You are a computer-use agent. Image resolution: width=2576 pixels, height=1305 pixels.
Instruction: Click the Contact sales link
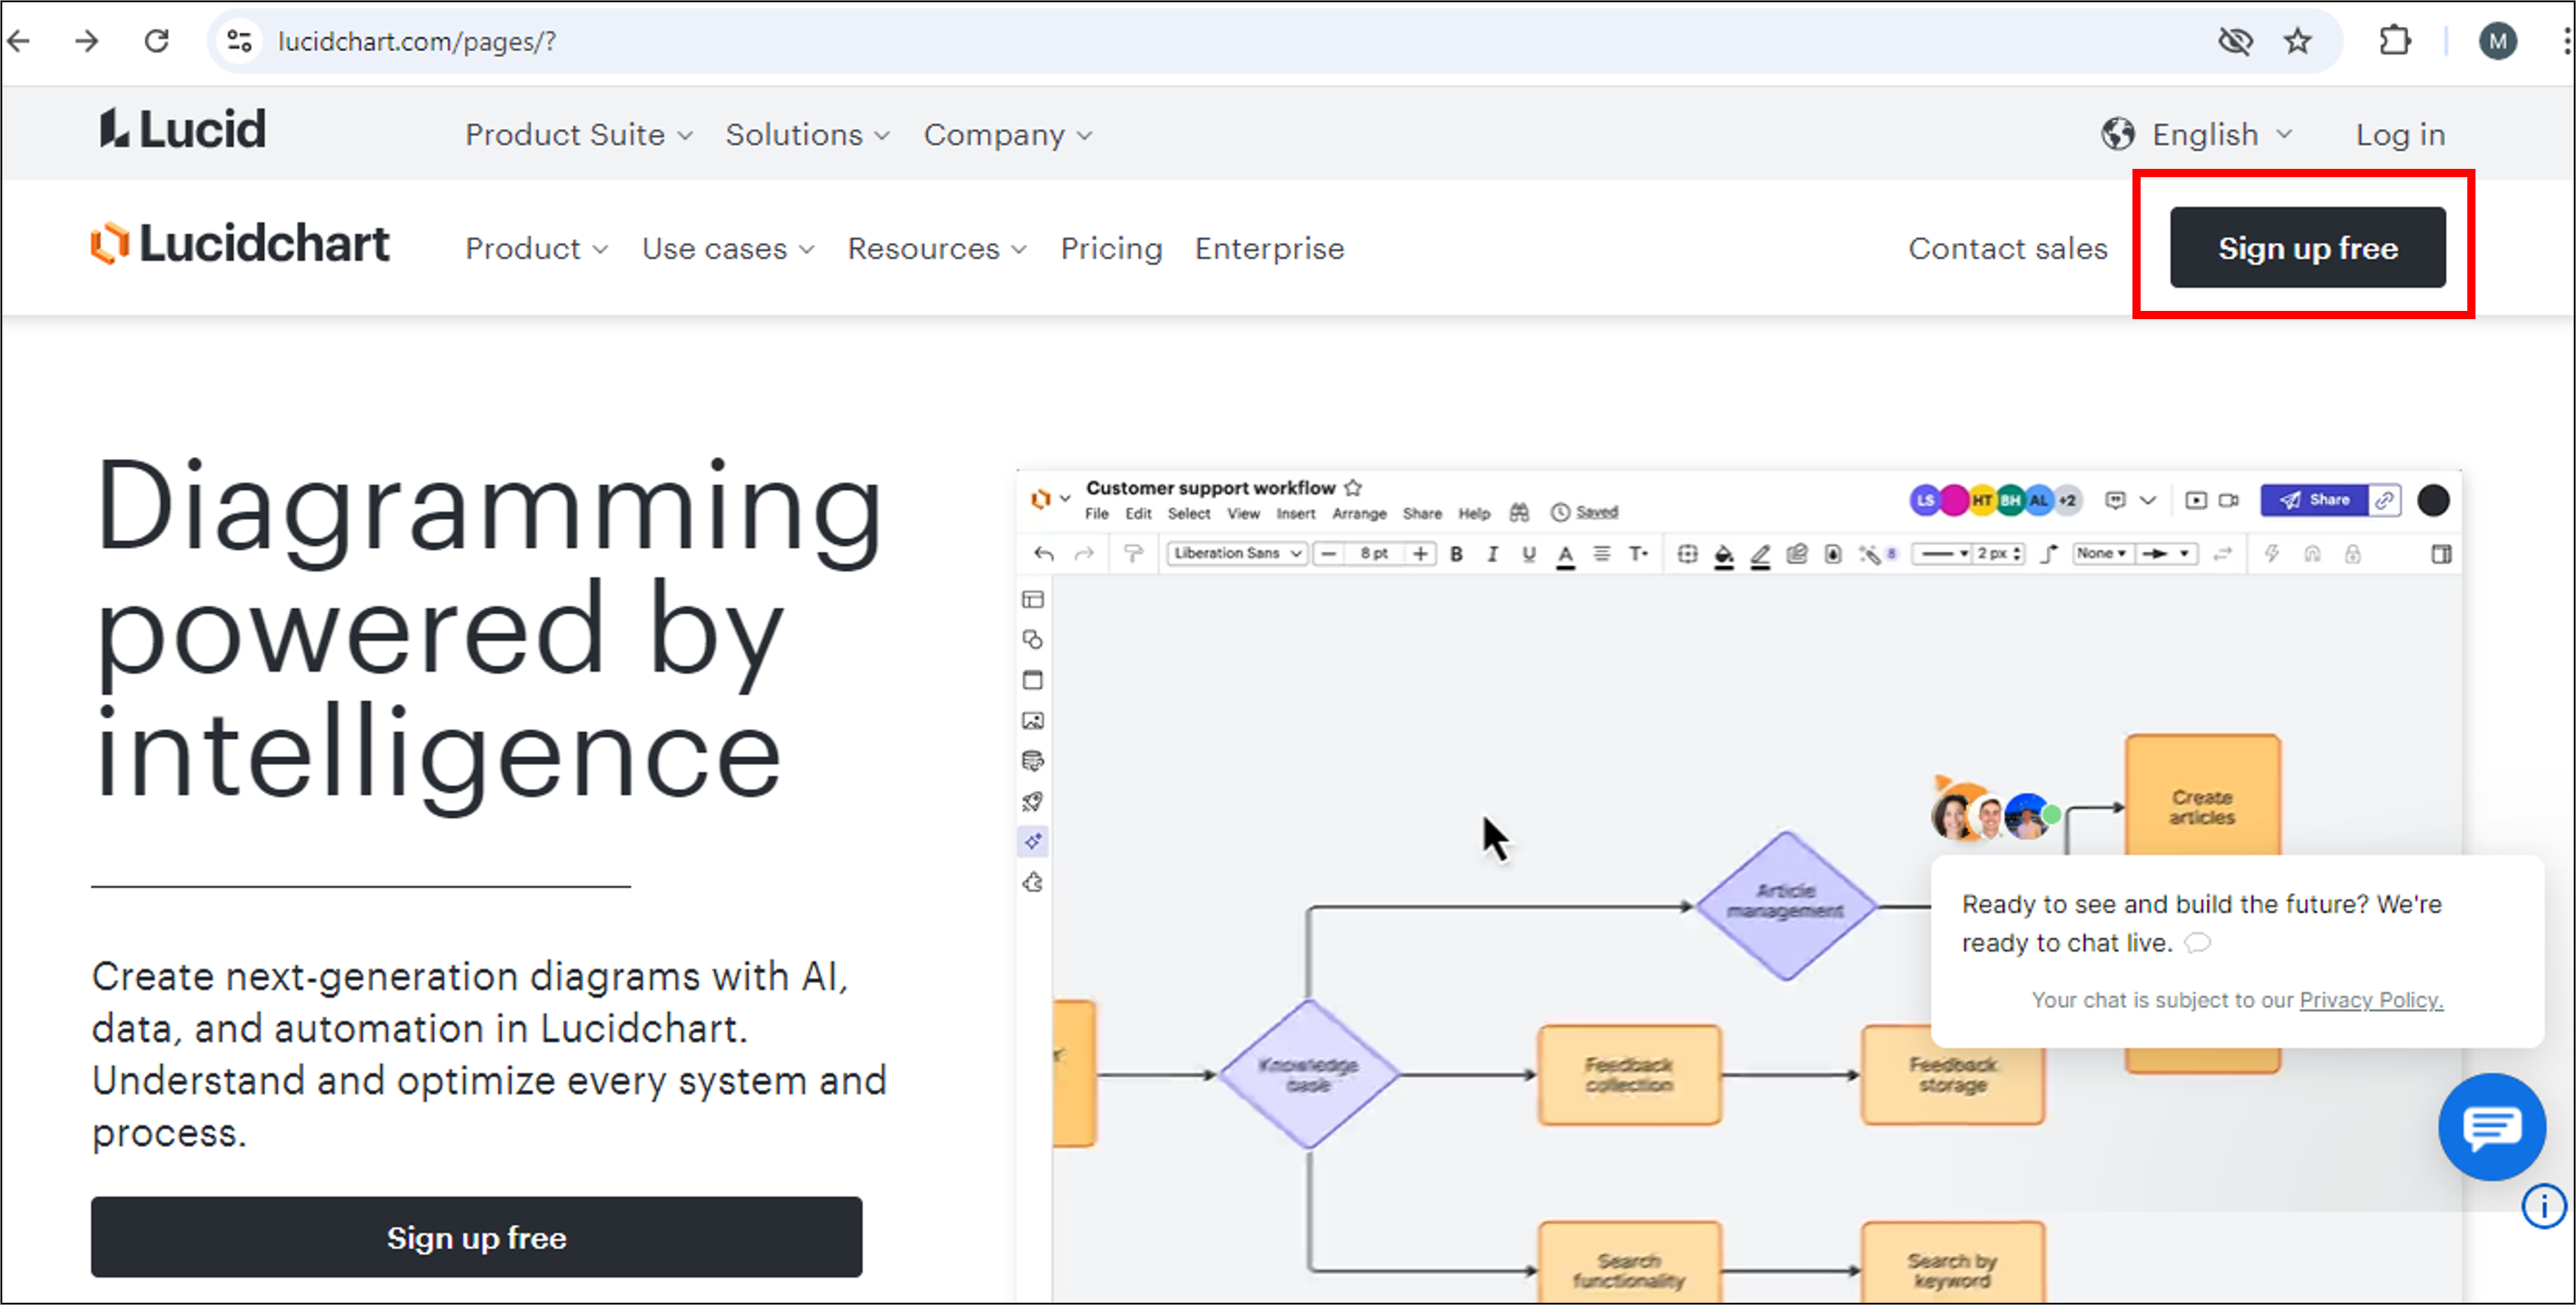coord(2007,249)
